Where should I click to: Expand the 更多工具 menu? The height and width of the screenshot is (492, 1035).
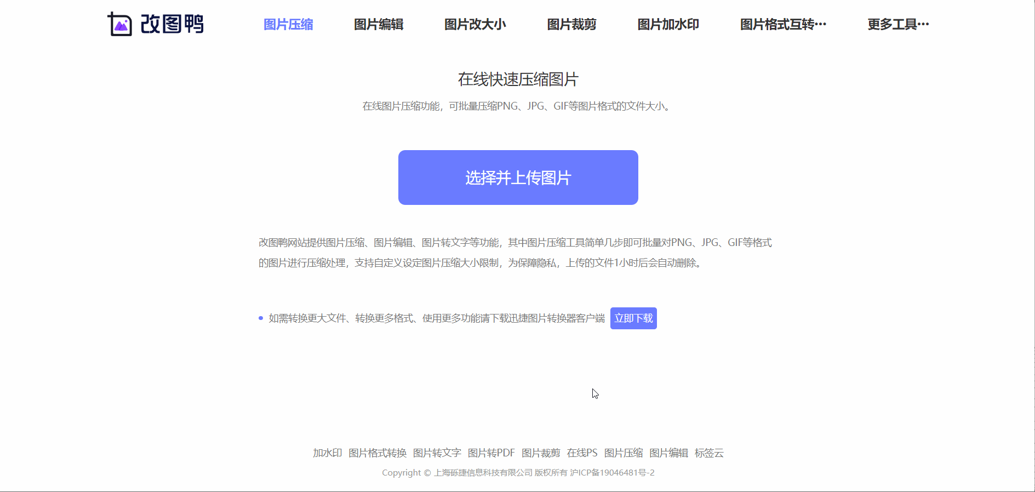click(898, 24)
